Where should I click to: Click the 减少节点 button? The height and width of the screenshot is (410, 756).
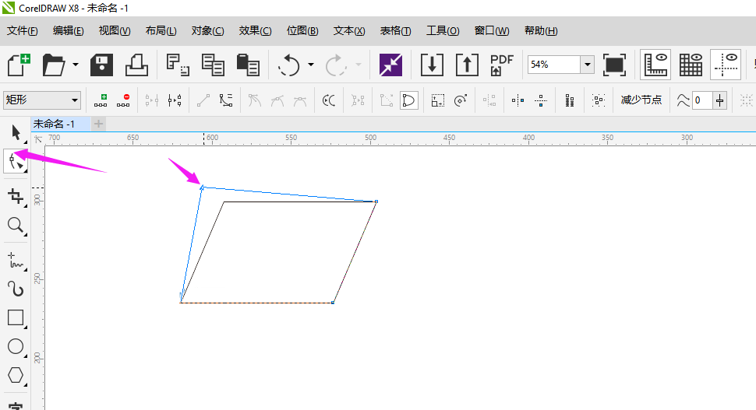coord(641,100)
